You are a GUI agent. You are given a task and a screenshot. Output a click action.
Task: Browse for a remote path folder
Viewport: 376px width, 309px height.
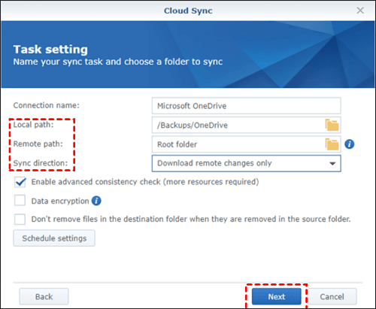click(x=332, y=144)
